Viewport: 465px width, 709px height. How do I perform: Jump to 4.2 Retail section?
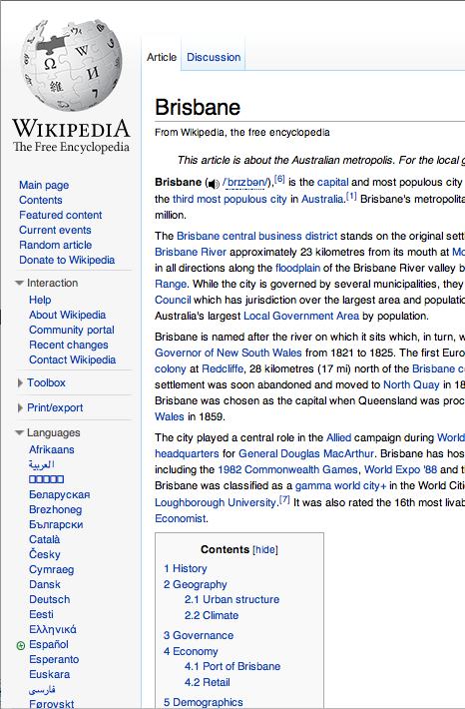coord(207,682)
